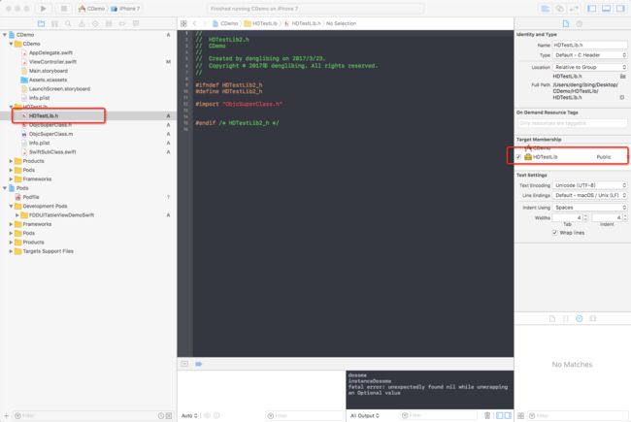Hide the debug area toggle icon

coord(184,364)
